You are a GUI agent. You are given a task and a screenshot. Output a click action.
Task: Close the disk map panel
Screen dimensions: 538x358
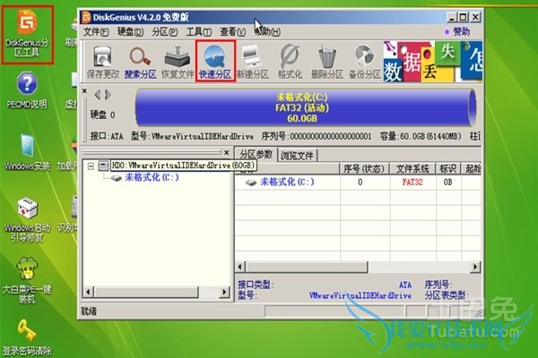point(84,91)
